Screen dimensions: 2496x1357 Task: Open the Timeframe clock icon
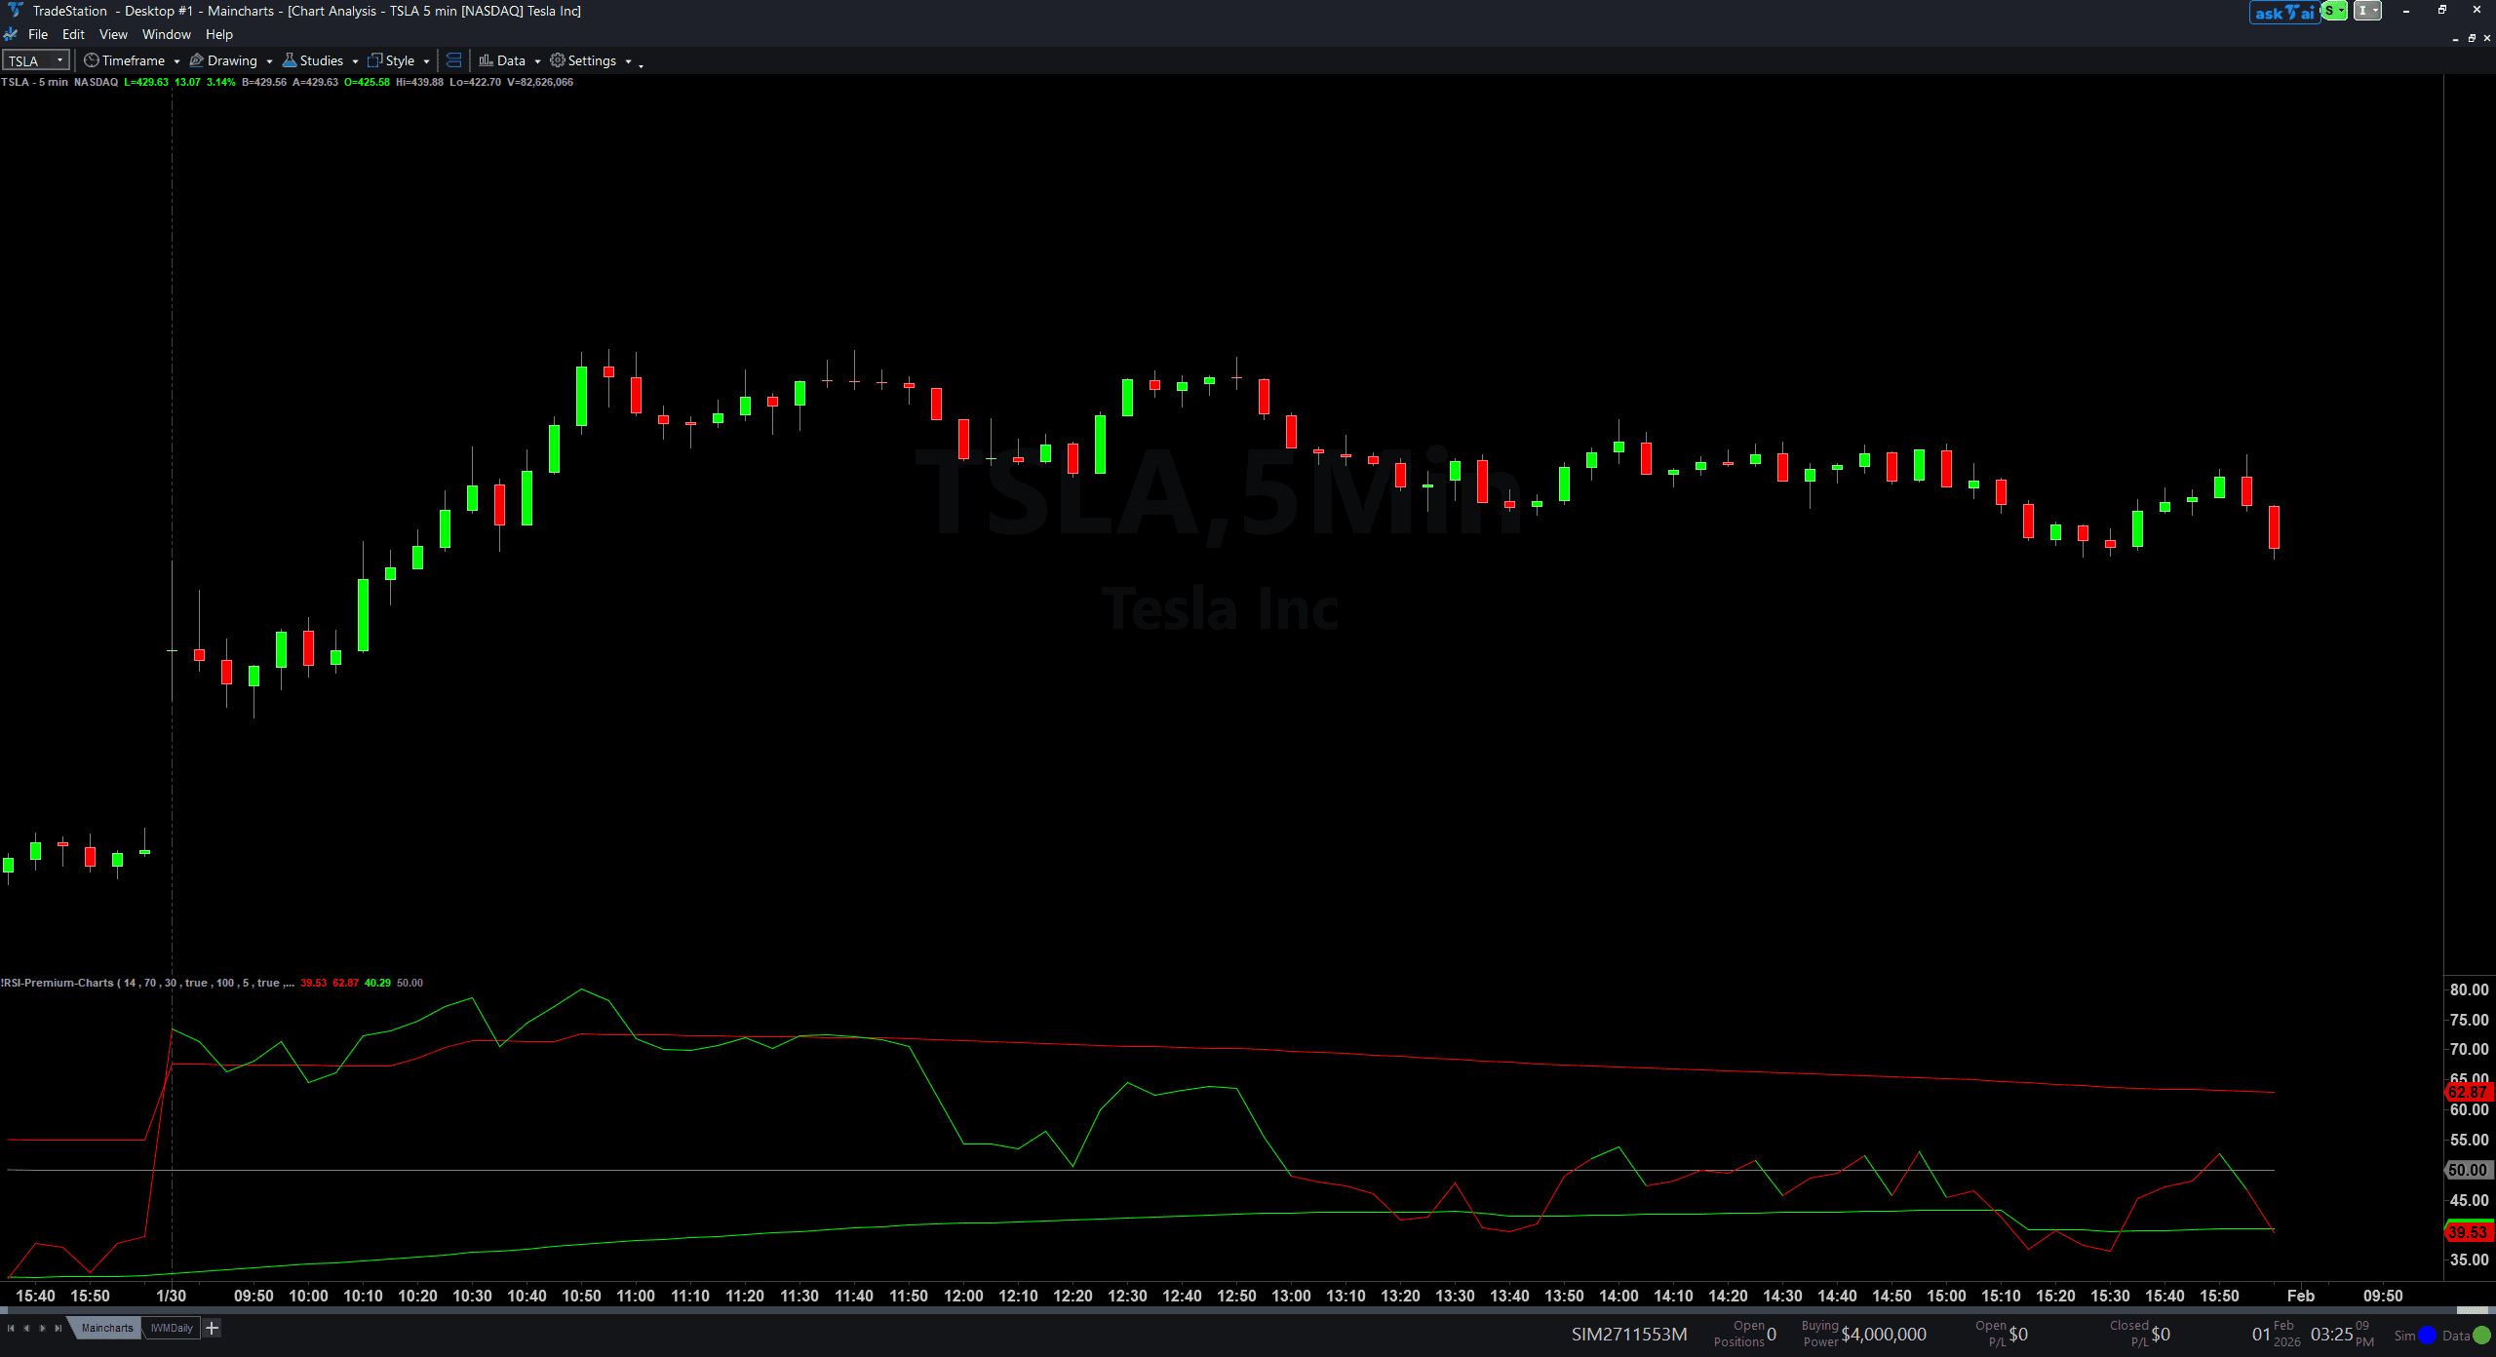click(x=91, y=59)
